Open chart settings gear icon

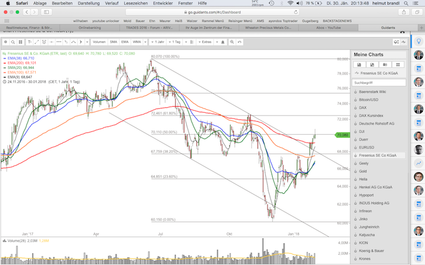6,42
